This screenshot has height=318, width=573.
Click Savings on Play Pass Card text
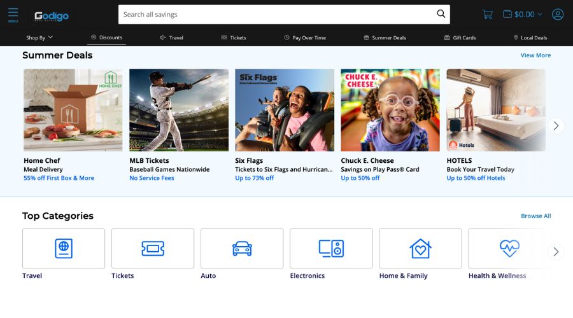pyautogui.click(x=380, y=169)
